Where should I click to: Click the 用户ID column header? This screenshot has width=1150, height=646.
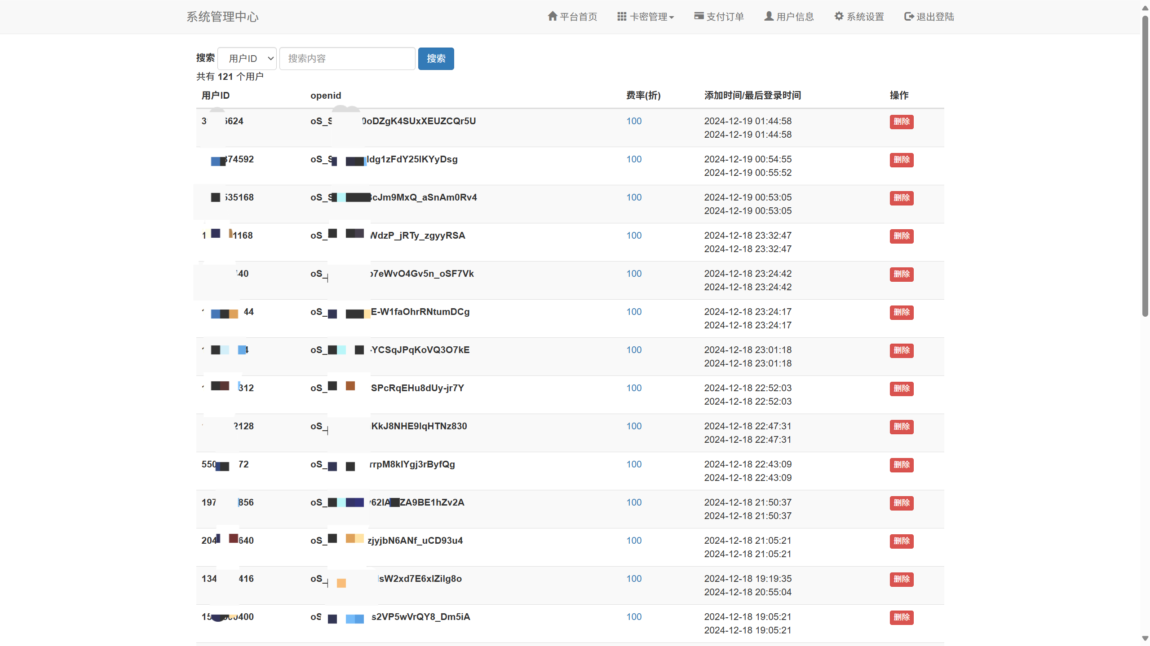coord(216,96)
